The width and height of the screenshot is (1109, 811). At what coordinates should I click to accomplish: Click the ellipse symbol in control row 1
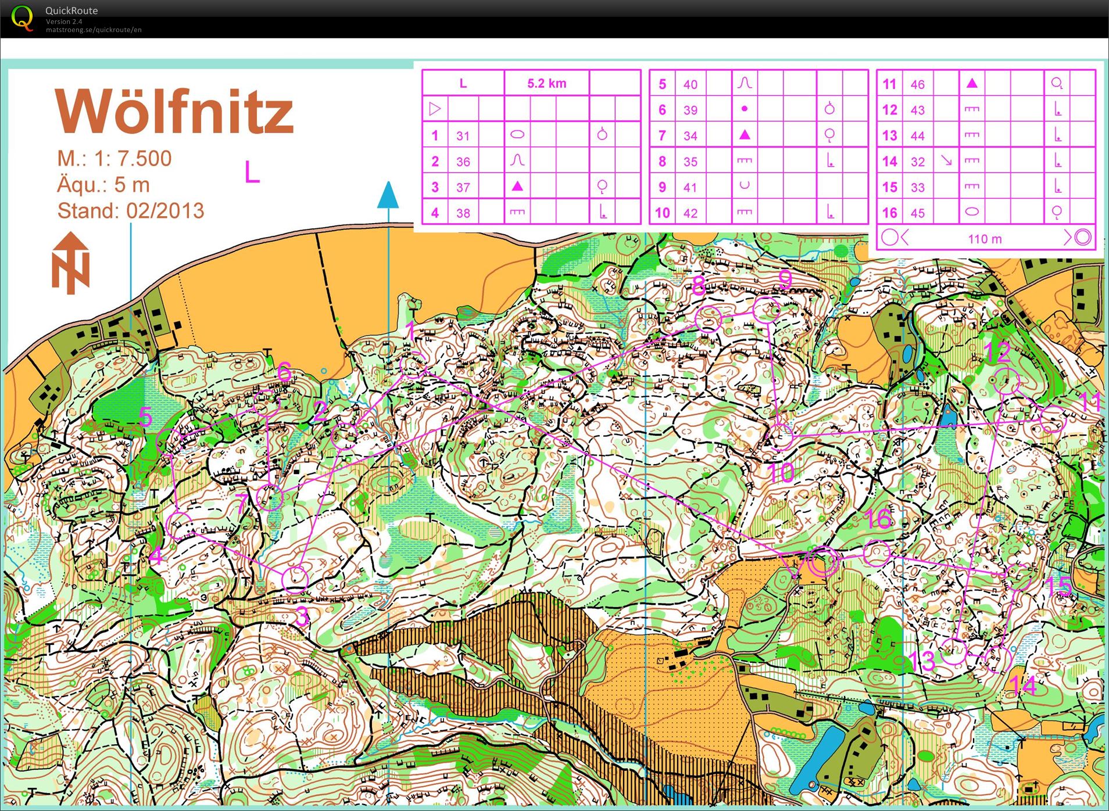[x=517, y=135]
